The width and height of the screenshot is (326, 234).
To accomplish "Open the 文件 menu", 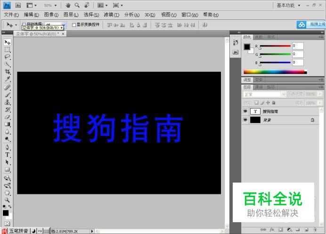I will tap(11, 15).
